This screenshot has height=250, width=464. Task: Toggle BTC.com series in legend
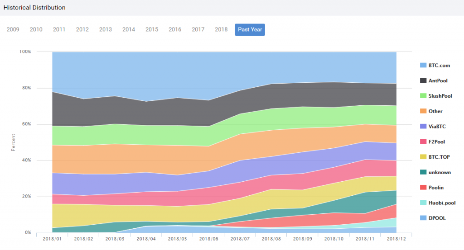point(439,65)
